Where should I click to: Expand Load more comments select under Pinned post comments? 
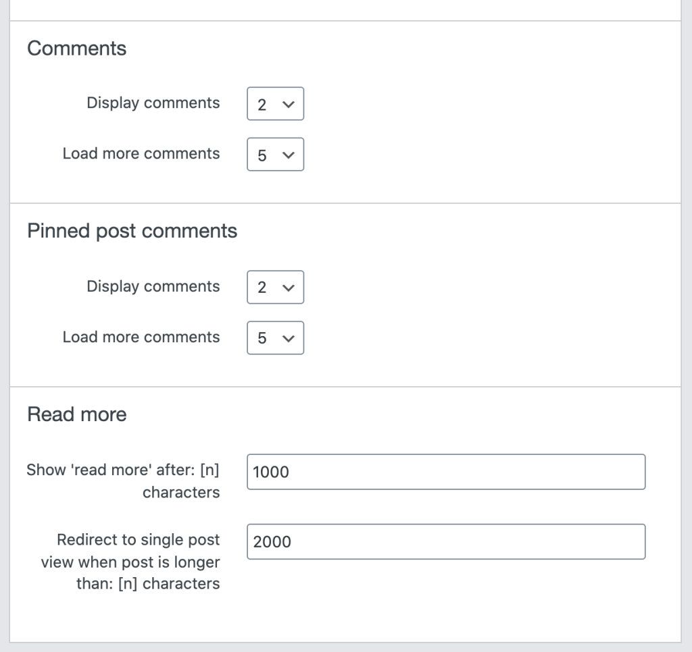(x=276, y=337)
